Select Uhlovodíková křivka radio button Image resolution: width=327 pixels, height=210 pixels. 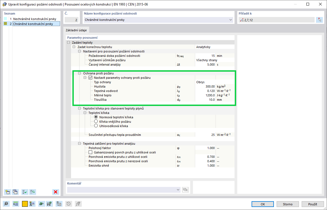(96, 126)
